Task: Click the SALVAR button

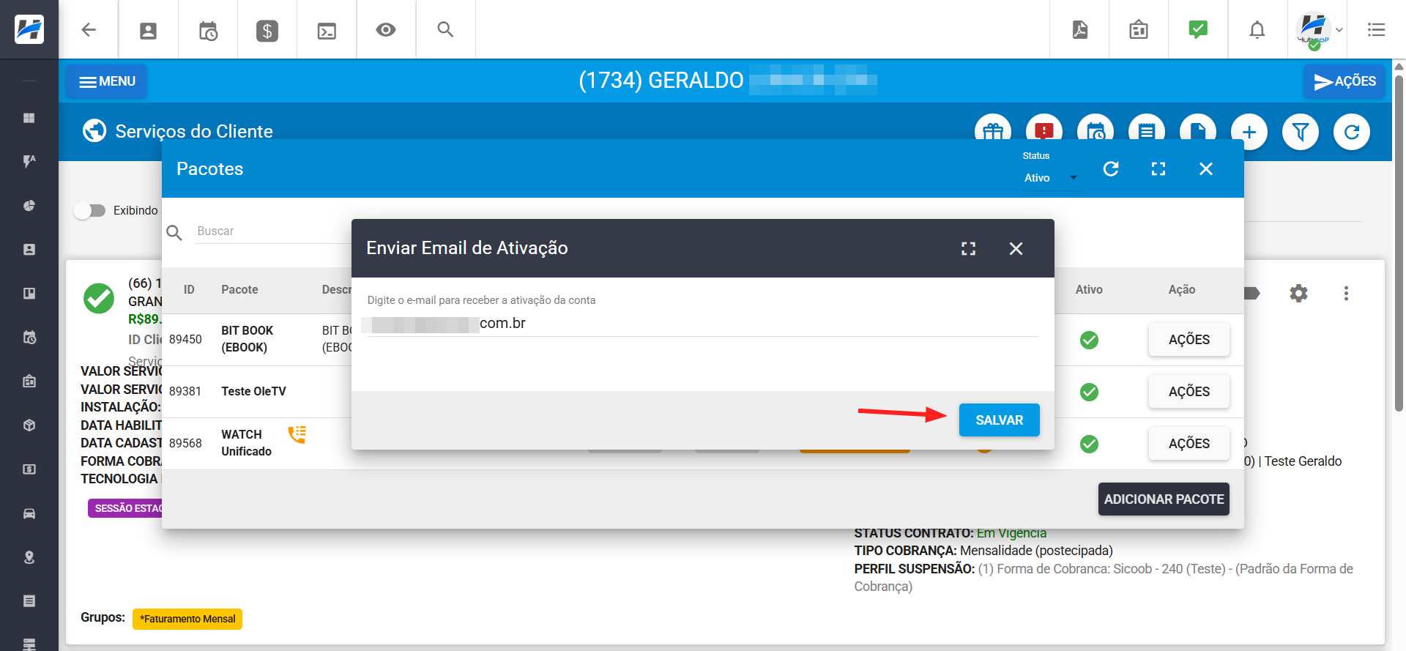Action: [999, 420]
